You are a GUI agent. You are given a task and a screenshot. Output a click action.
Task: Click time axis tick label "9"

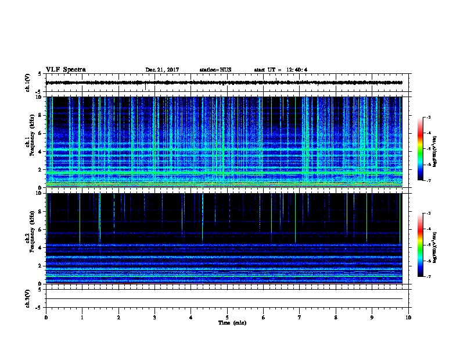372,318
